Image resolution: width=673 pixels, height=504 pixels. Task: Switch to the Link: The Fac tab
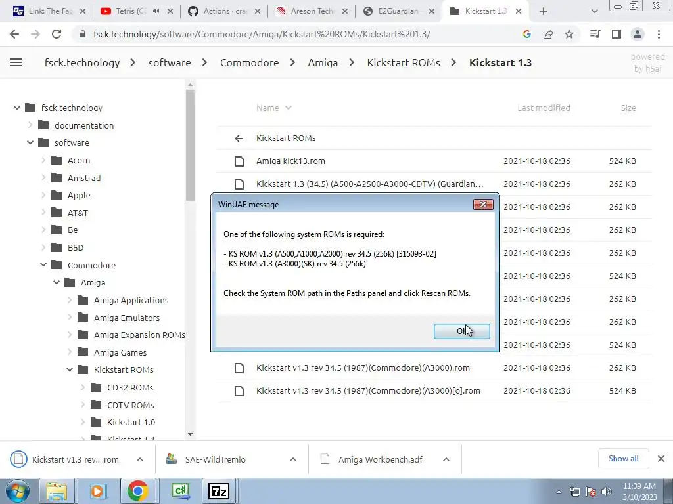point(48,11)
